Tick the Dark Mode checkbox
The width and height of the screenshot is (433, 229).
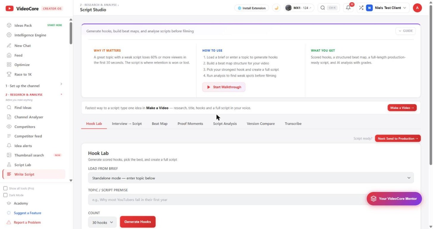(5, 195)
